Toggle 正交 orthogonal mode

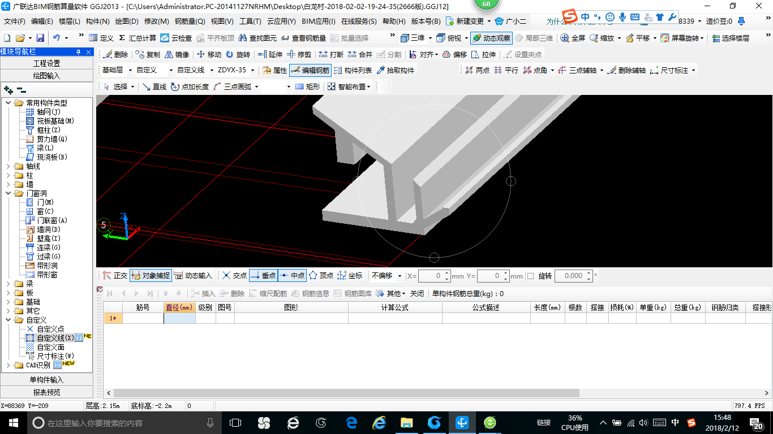click(115, 275)
